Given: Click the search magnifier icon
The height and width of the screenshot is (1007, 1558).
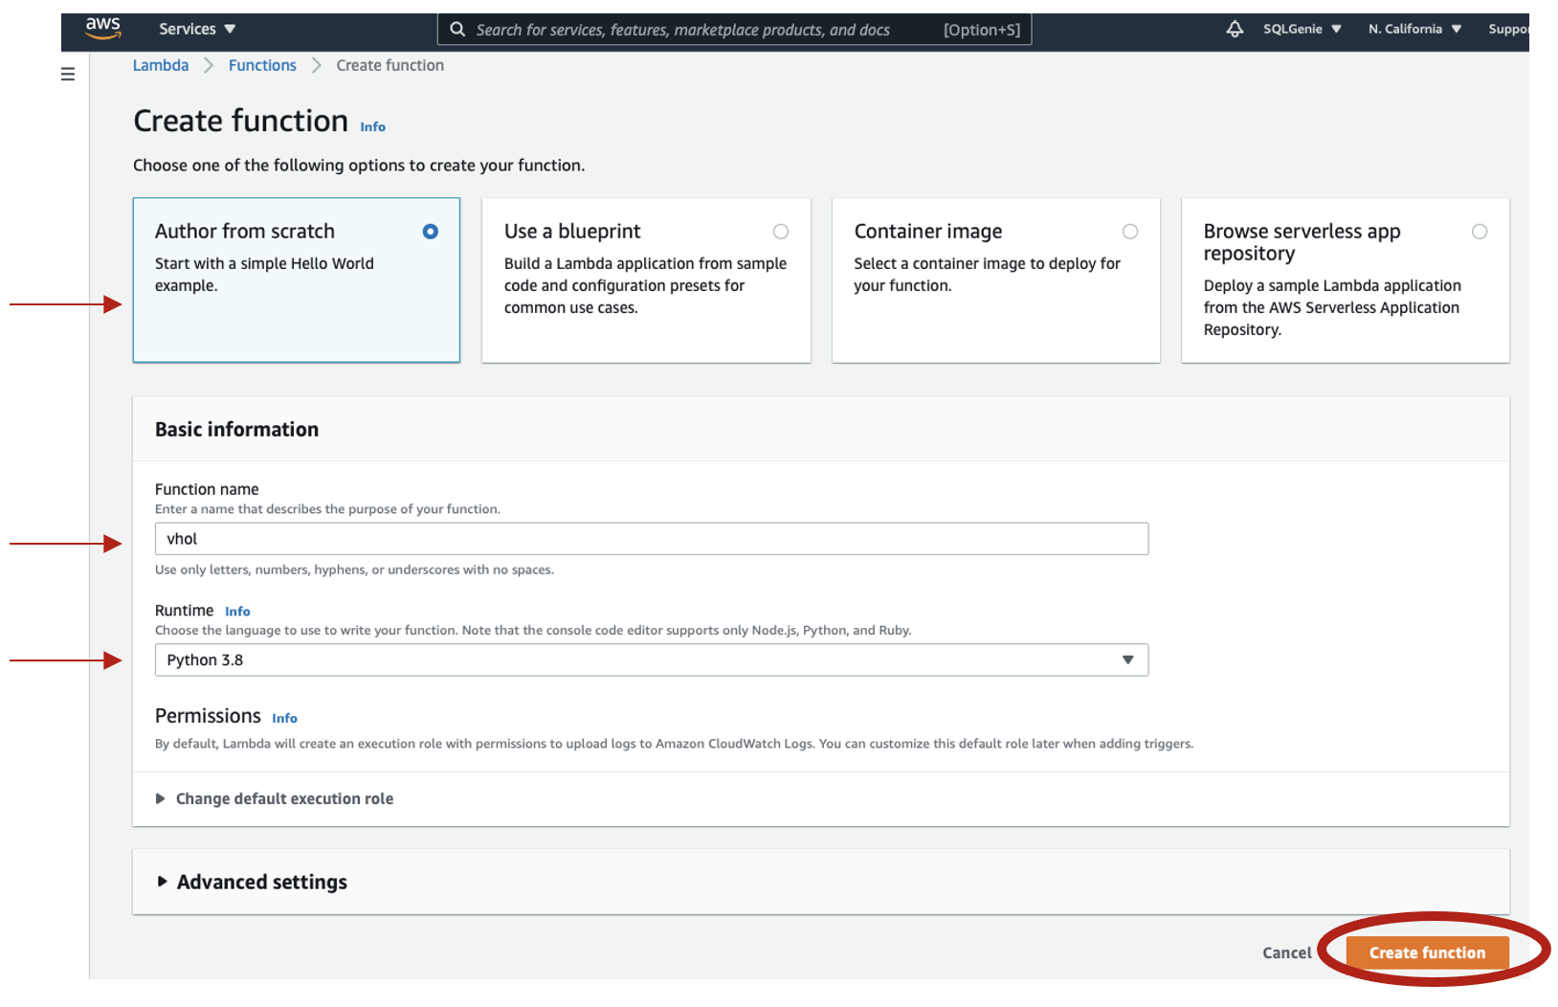Looking at the screenshot, I should 457,30.
